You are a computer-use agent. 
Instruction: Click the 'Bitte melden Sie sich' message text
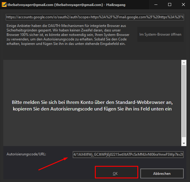(92, 105)
